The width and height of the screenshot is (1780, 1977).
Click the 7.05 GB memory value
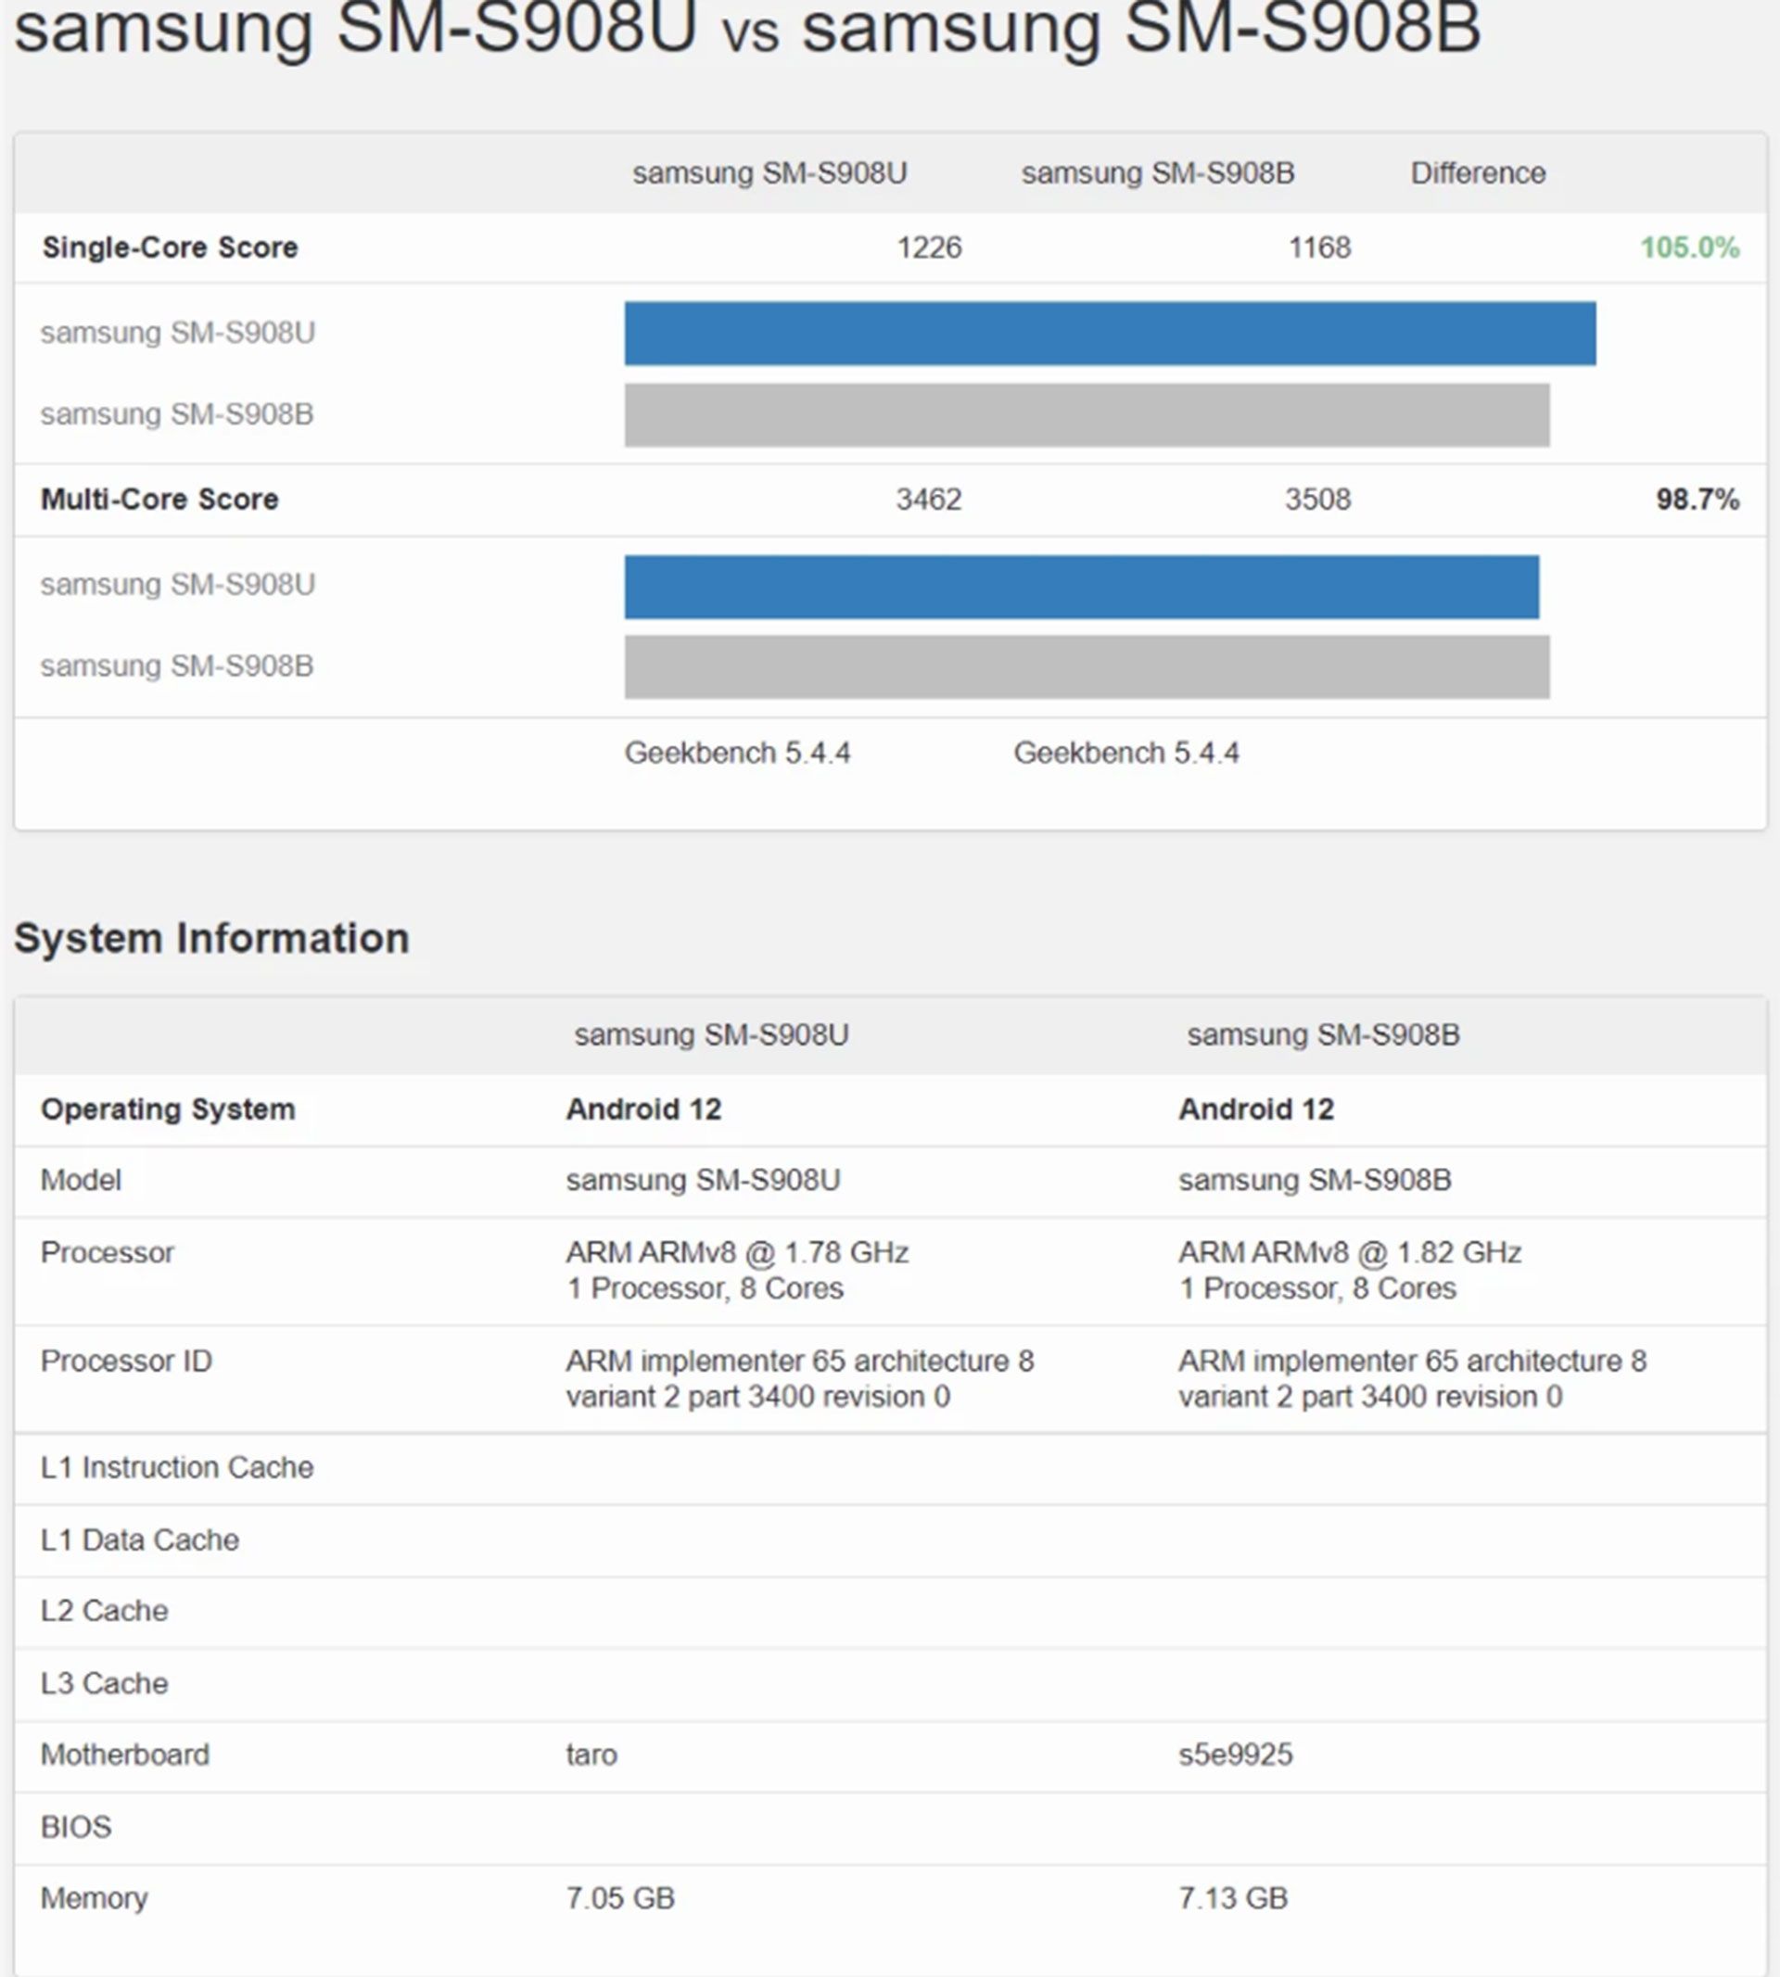click(620, 1898)
